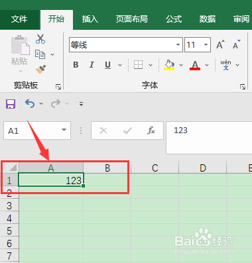
Task: Select column D header
Action: tap(203, 168)
